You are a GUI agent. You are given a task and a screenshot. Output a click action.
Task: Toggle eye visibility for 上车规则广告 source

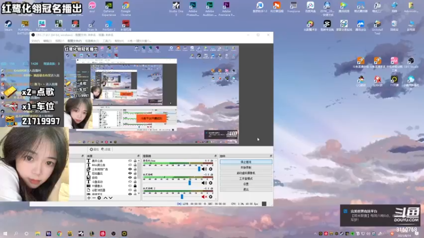pyautogui.click(x=130, y=169)
